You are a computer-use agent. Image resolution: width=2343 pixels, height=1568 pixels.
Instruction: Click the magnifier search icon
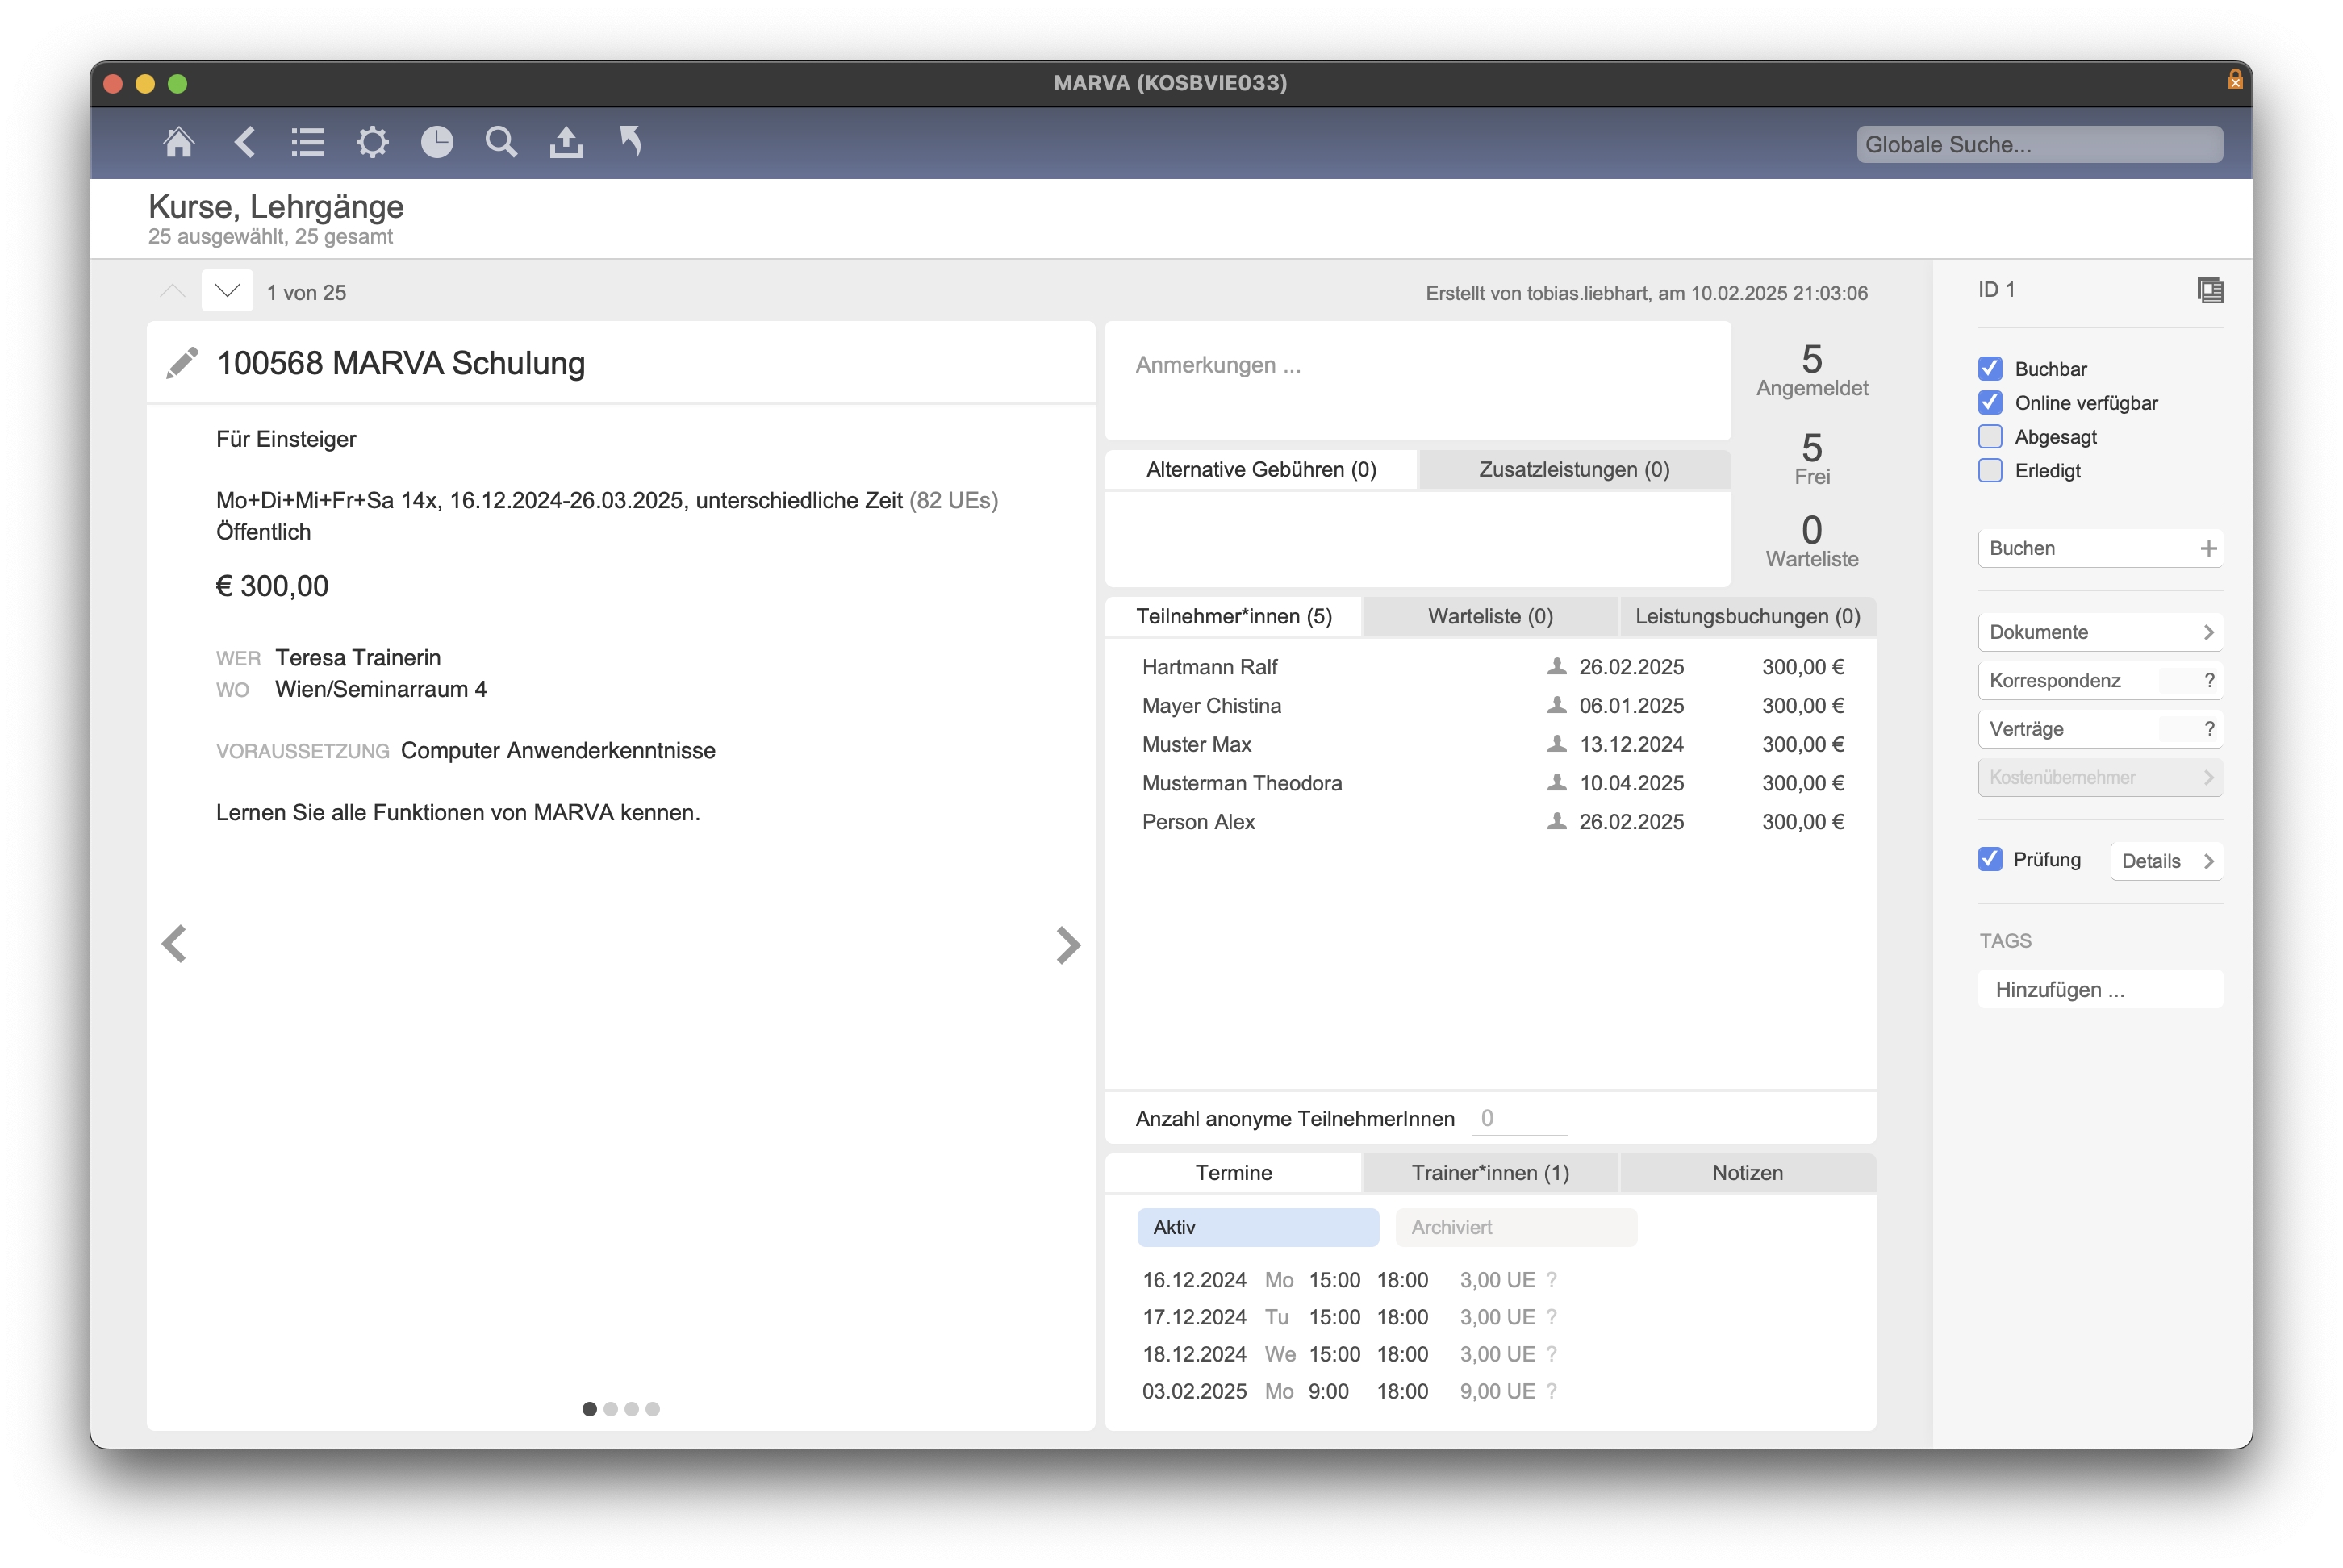pos(501,142)
